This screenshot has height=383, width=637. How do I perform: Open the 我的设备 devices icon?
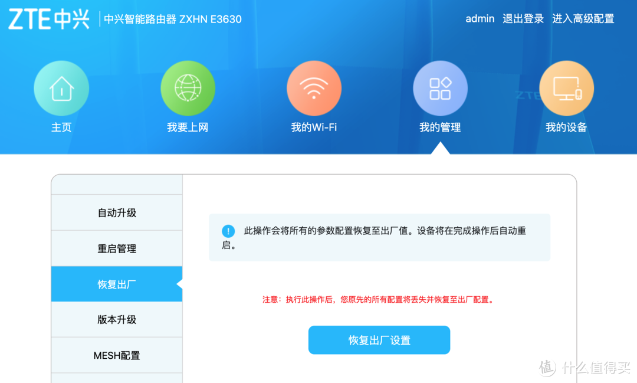tap(566, 87)
